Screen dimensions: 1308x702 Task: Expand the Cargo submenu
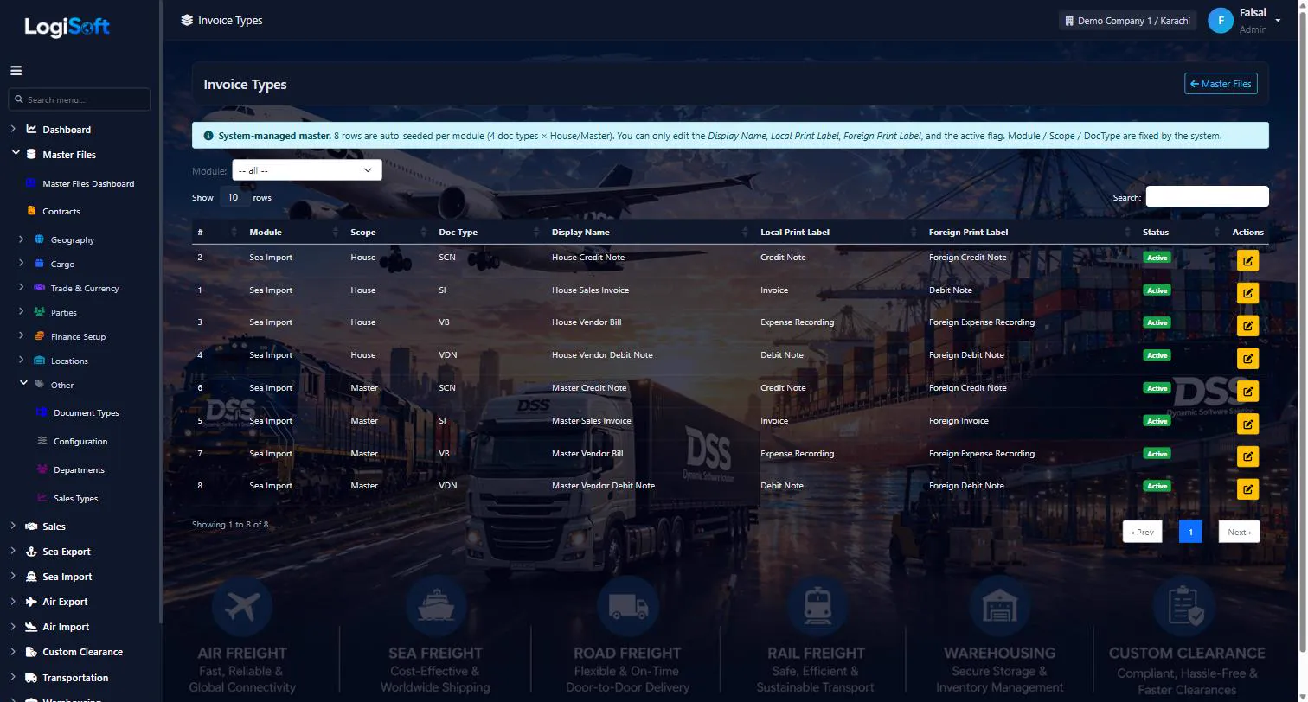[21, 263]
